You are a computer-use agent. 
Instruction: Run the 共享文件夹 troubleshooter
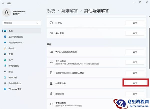pyautogui.click(x=135, y=83)
